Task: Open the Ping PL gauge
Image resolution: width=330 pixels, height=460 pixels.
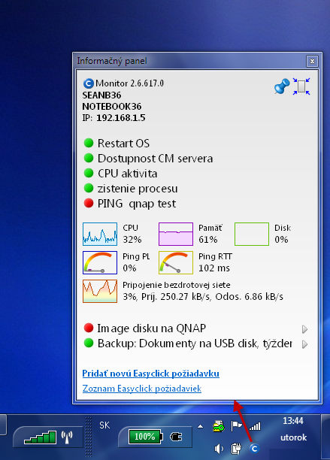Action: tap(100, 262)
